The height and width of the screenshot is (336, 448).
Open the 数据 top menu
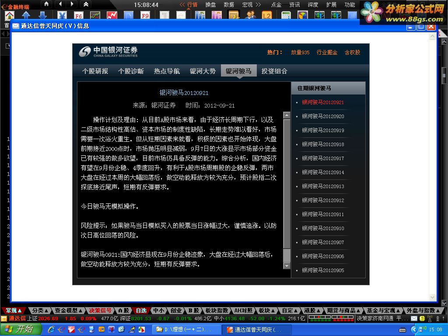(x=229, y=4)
